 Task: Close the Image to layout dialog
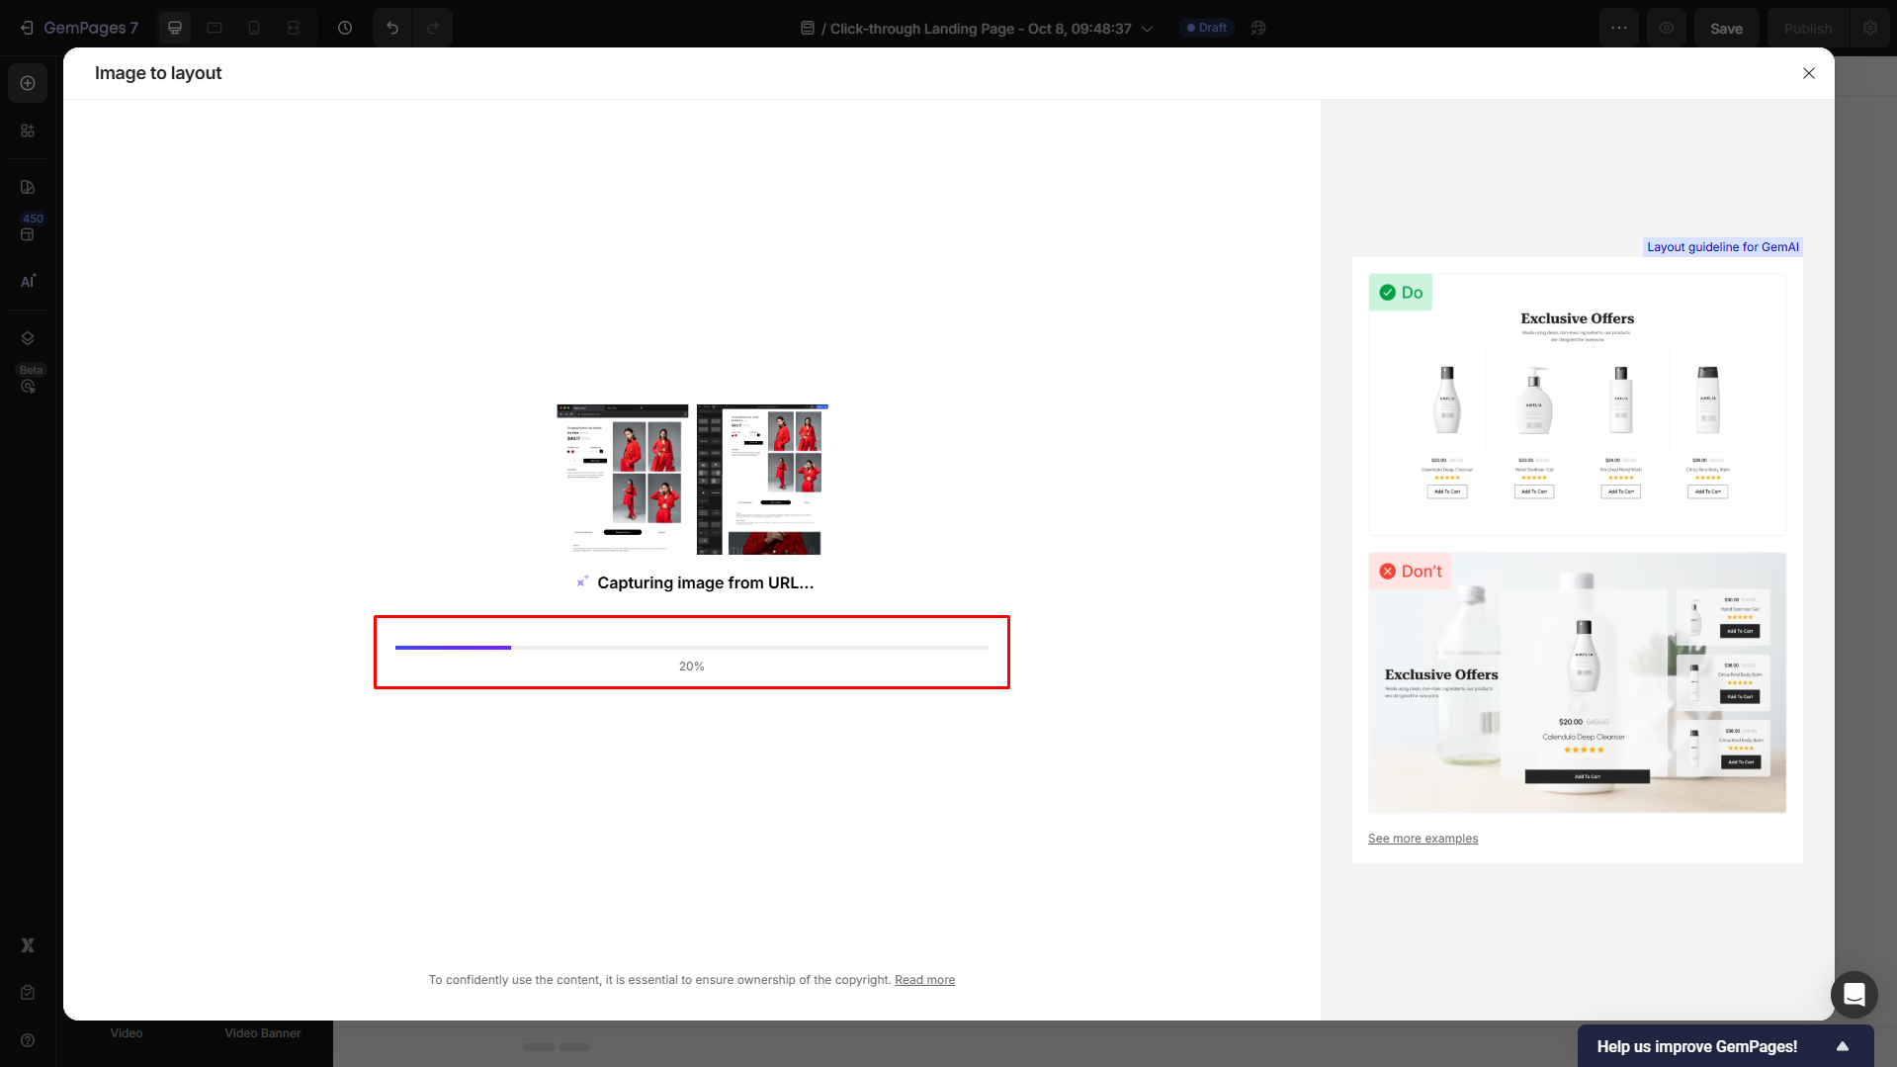[1808, 73]
